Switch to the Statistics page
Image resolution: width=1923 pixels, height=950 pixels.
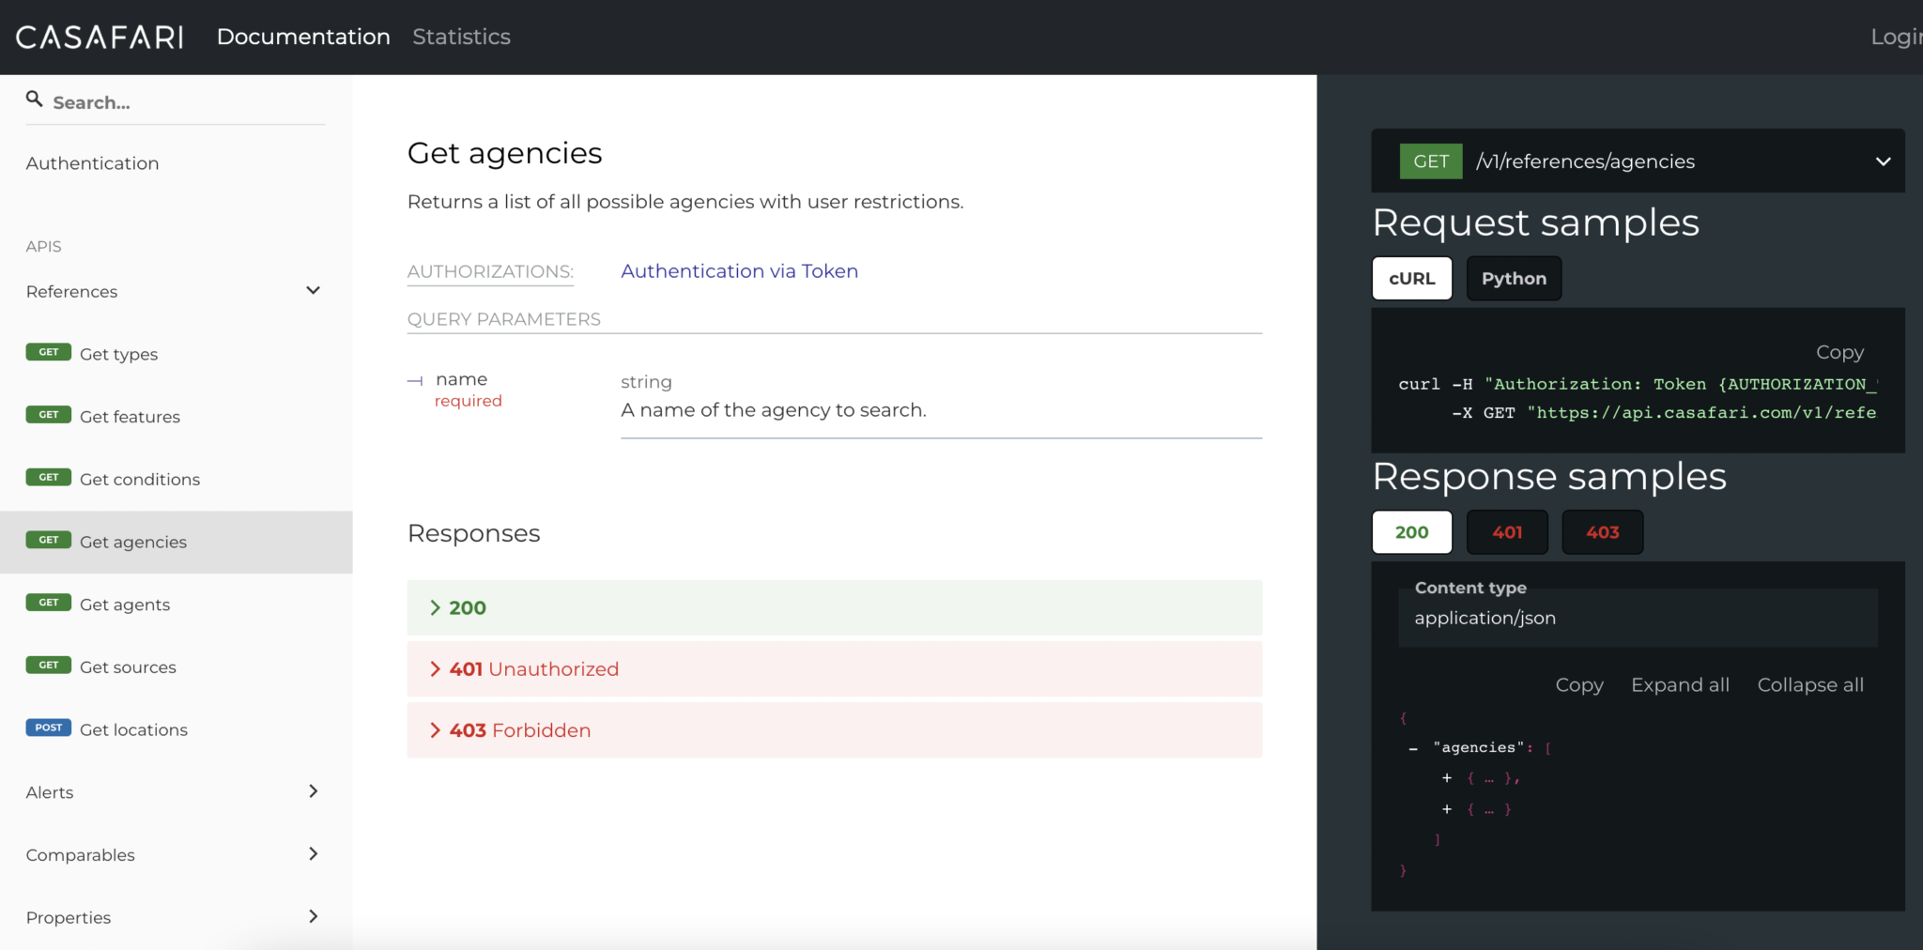coord(461,37)
